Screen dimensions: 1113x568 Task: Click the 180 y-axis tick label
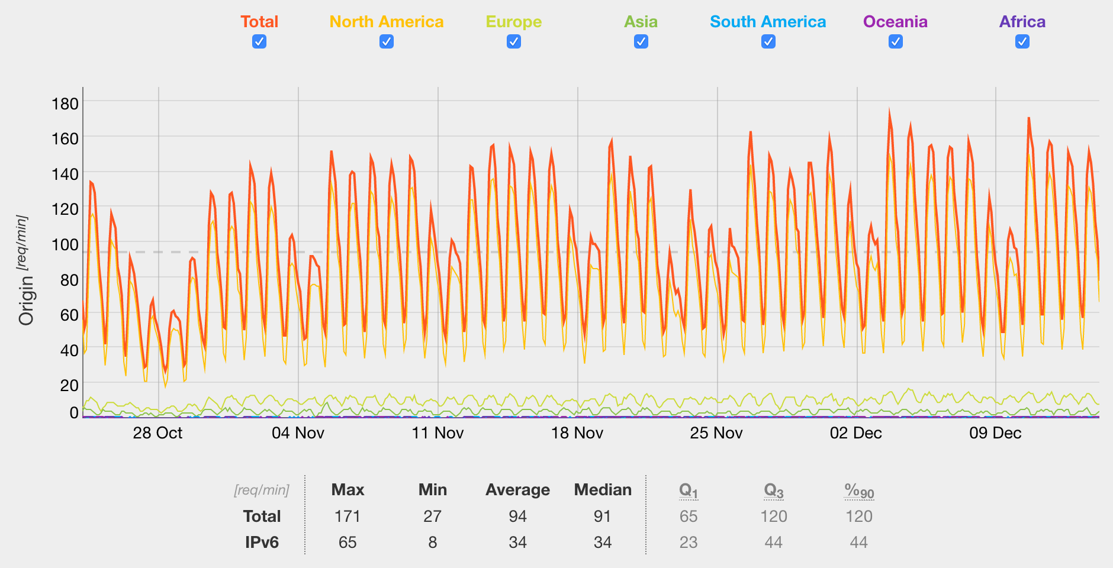[65, 104]
